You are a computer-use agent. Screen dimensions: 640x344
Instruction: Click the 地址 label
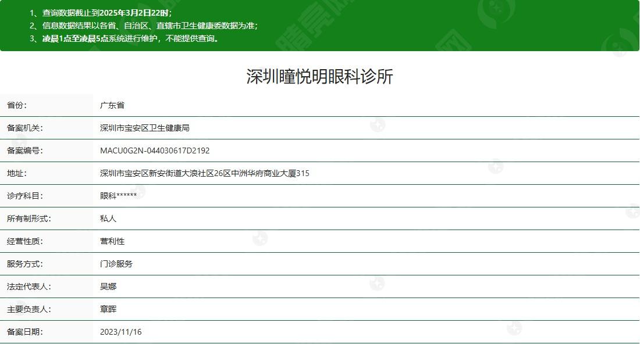coord(17,173)
